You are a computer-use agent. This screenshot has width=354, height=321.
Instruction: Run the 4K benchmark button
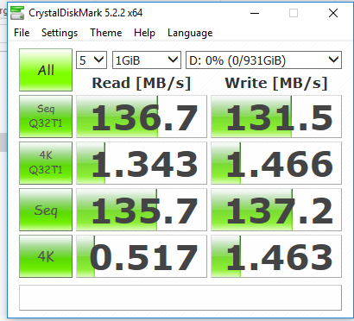pyautogui.click(x=46, y=256)
